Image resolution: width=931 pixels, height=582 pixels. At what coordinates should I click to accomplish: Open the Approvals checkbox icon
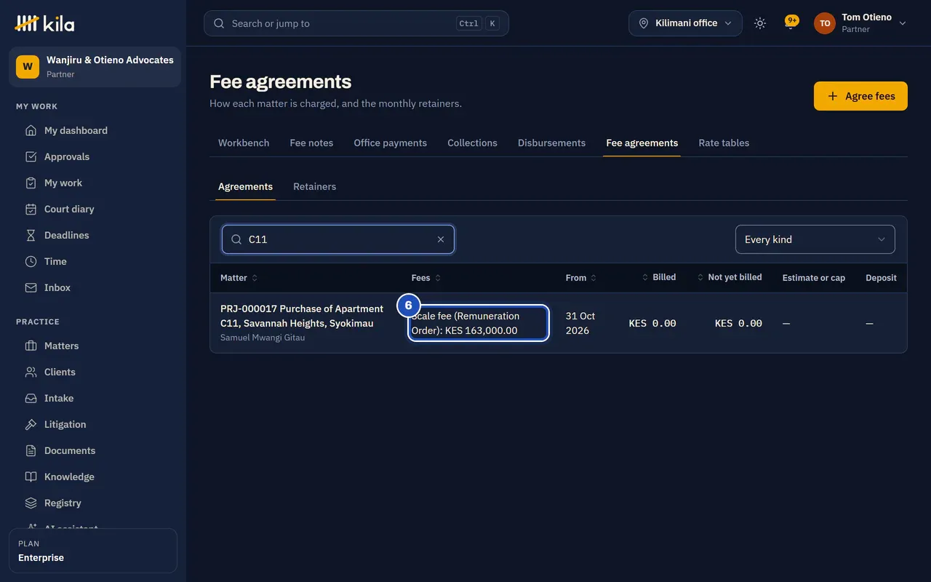[x=31, y=157]
